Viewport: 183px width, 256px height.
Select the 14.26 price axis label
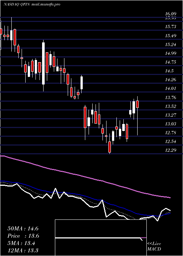pyautogui.click(x=171, y=80)
